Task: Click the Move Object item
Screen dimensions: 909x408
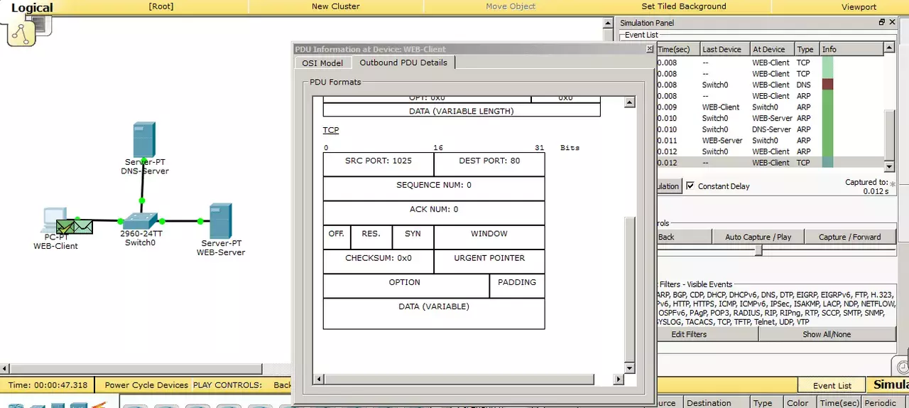Action: [x=511, y=6]
